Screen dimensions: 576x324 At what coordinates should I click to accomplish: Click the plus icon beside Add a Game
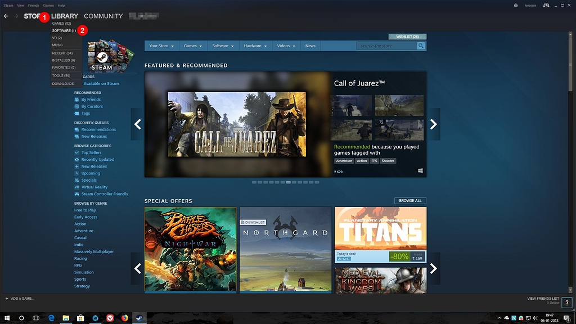tap(7, 299)
